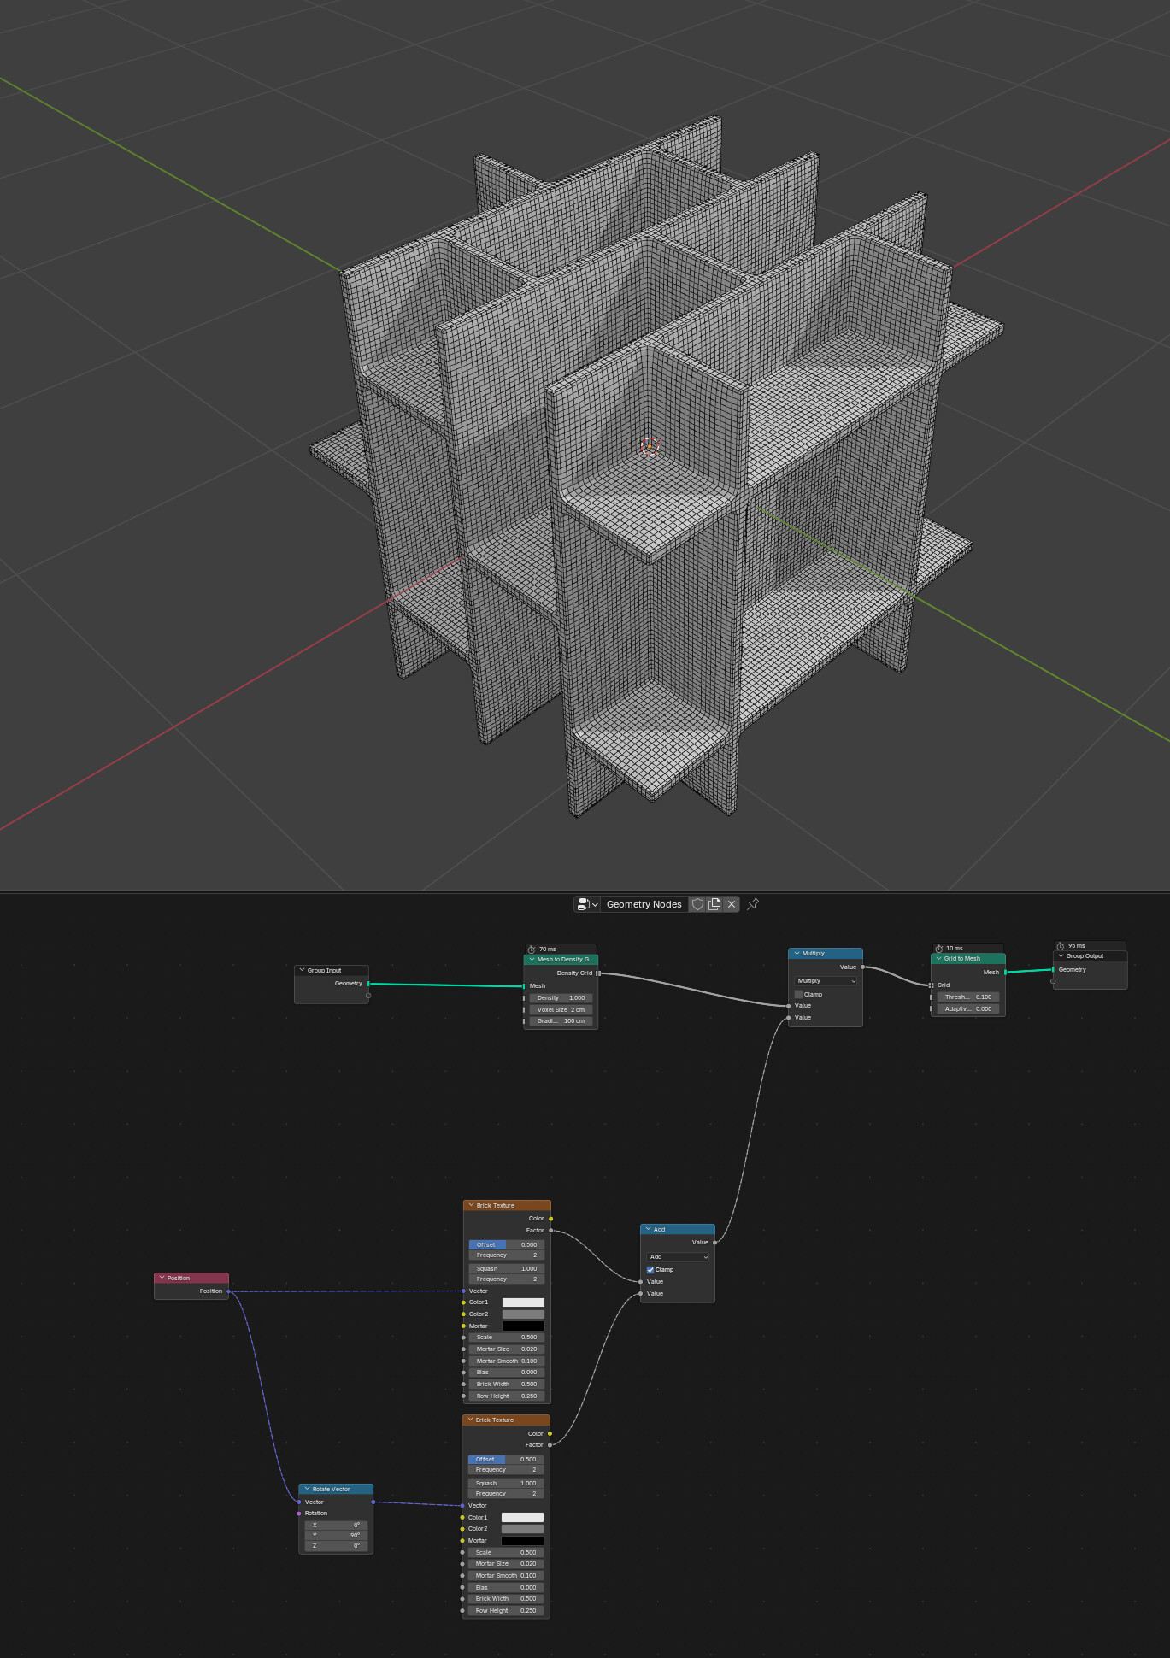Select the Geometry Nodes name field
1170x1658 pixels.
tap(644, 904)
